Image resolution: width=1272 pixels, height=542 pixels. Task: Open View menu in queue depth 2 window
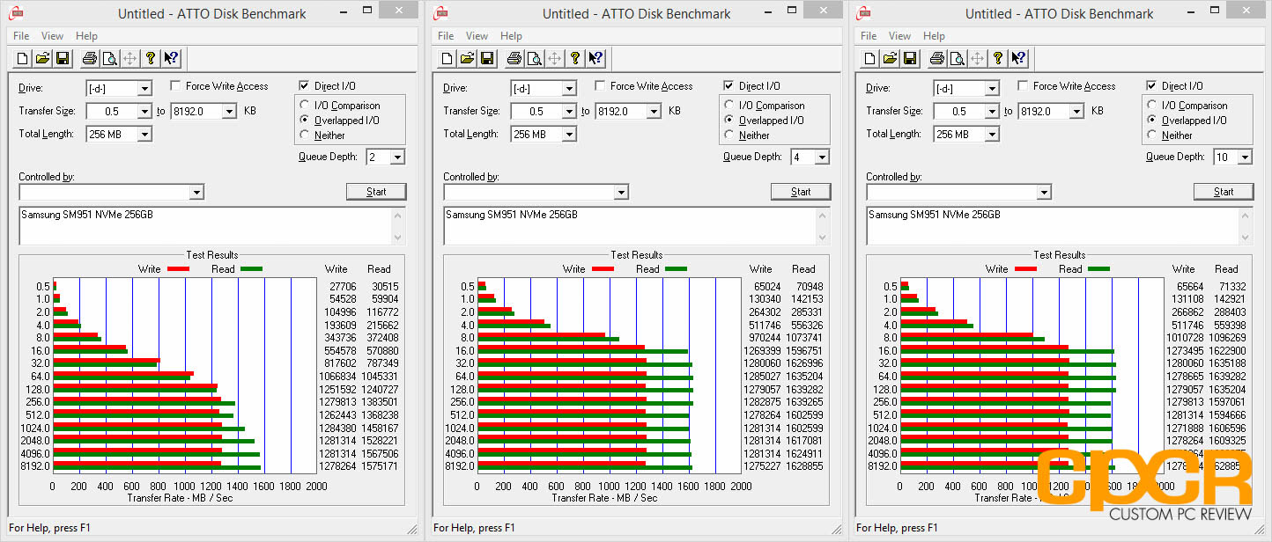[52, 36]
